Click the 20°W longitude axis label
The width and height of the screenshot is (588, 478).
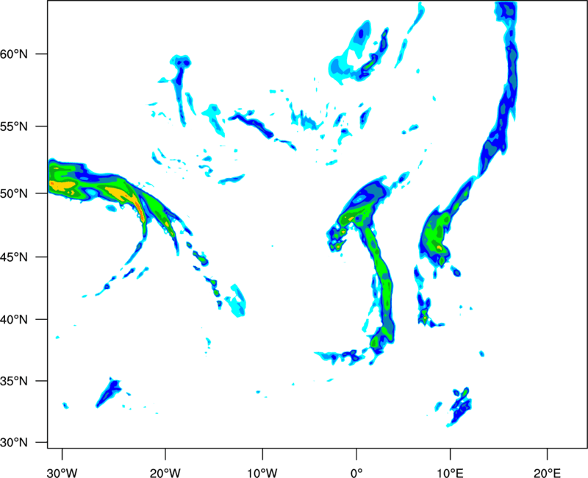165,473
